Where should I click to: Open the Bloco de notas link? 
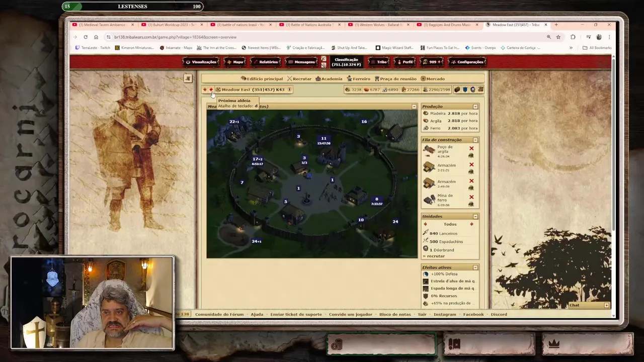(395, 314)
